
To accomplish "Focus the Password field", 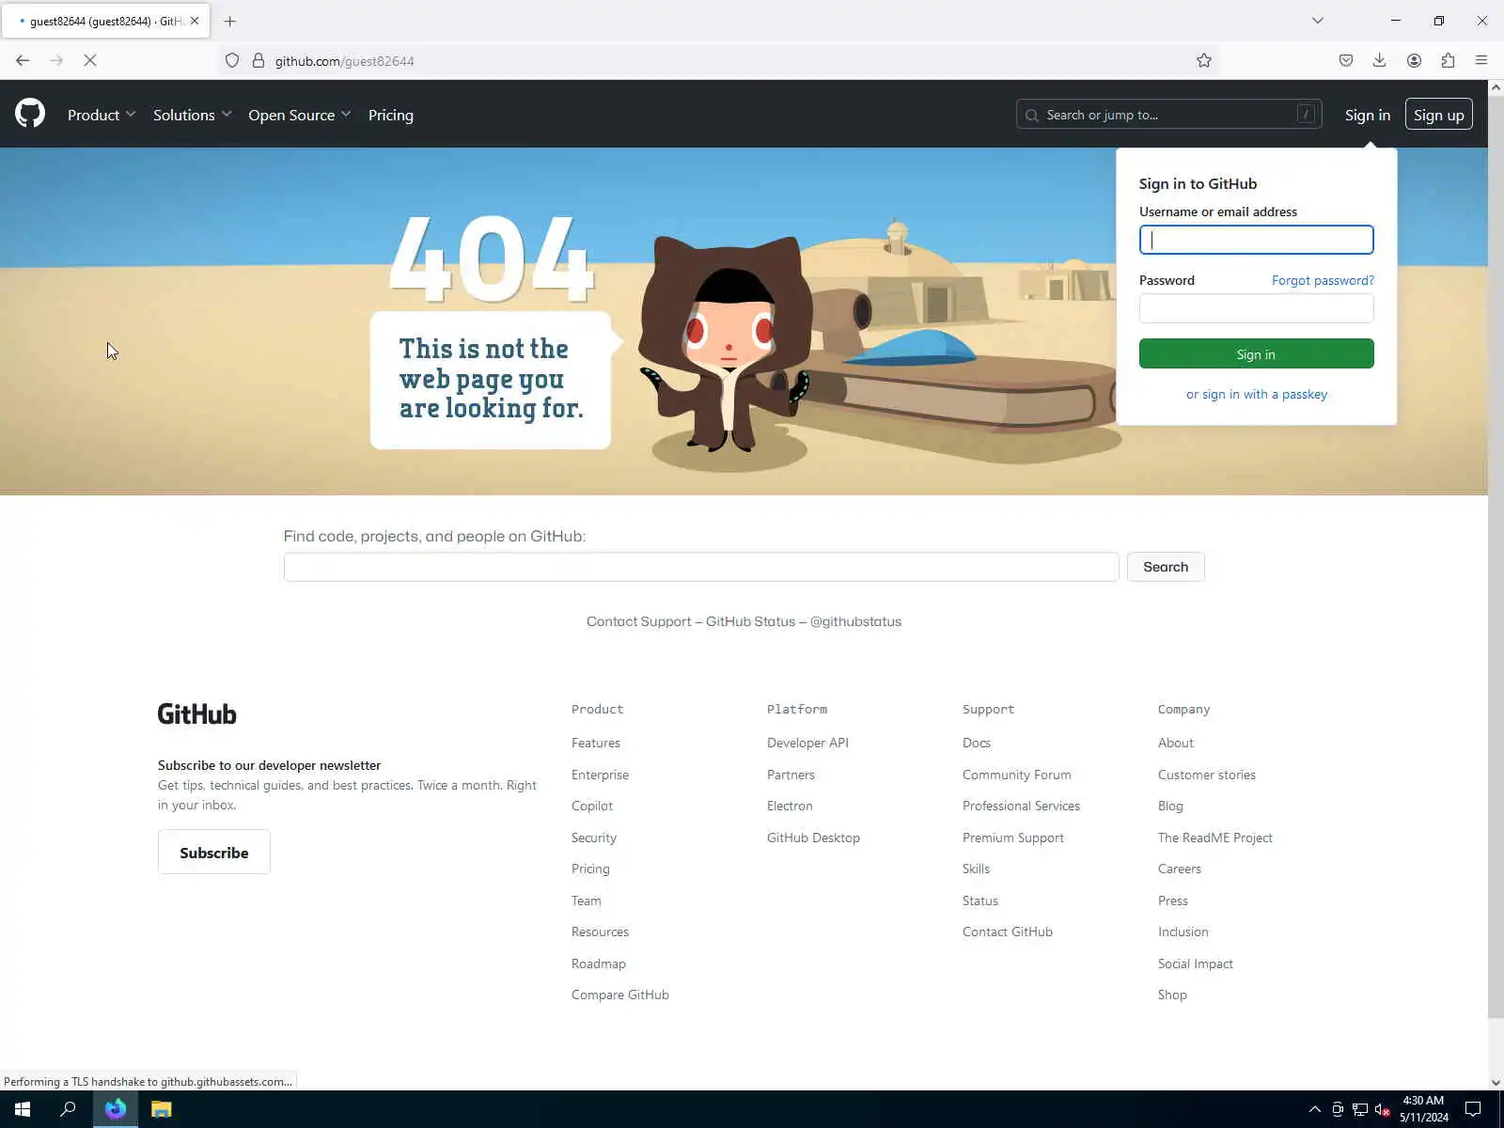I will [1256, 308].
